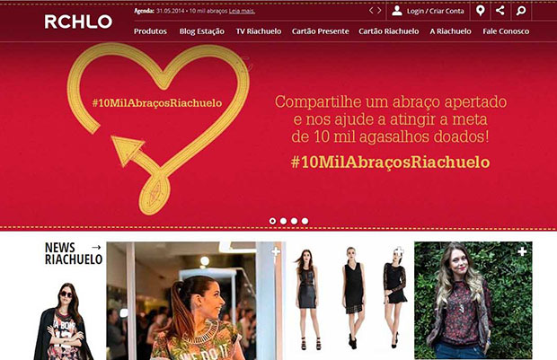Open the Produtos menu
This screenshot has height=360, width=557.
(x=150, y=31)
